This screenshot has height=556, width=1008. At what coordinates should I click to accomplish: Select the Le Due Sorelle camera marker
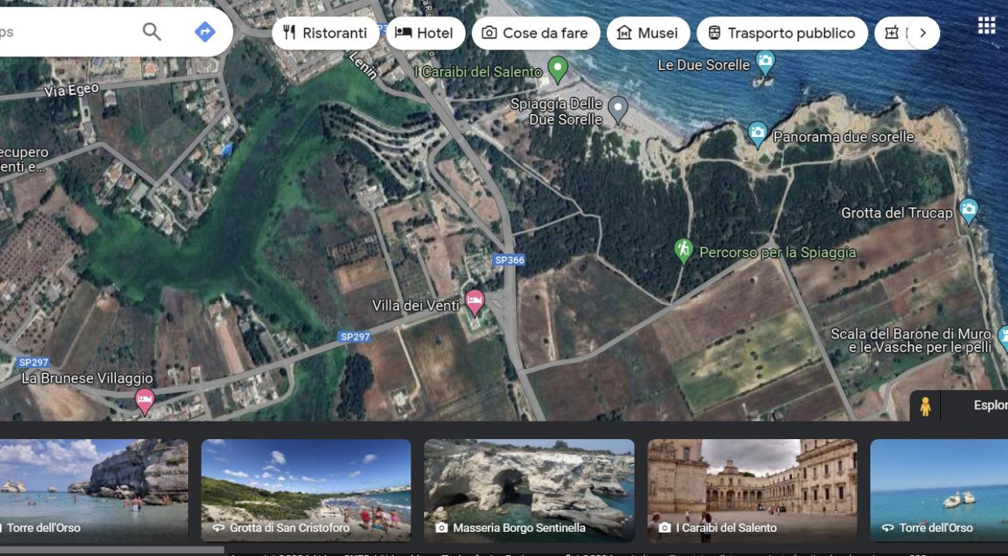[765, 62]
